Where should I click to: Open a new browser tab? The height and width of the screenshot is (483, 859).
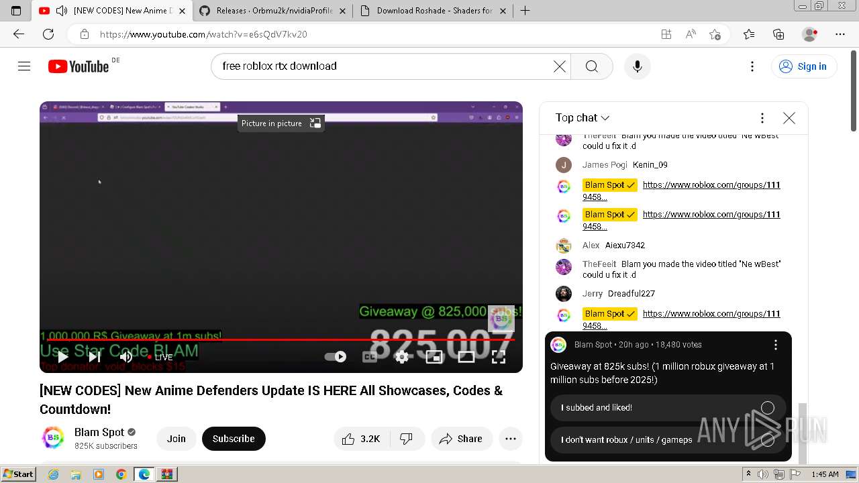525,11
